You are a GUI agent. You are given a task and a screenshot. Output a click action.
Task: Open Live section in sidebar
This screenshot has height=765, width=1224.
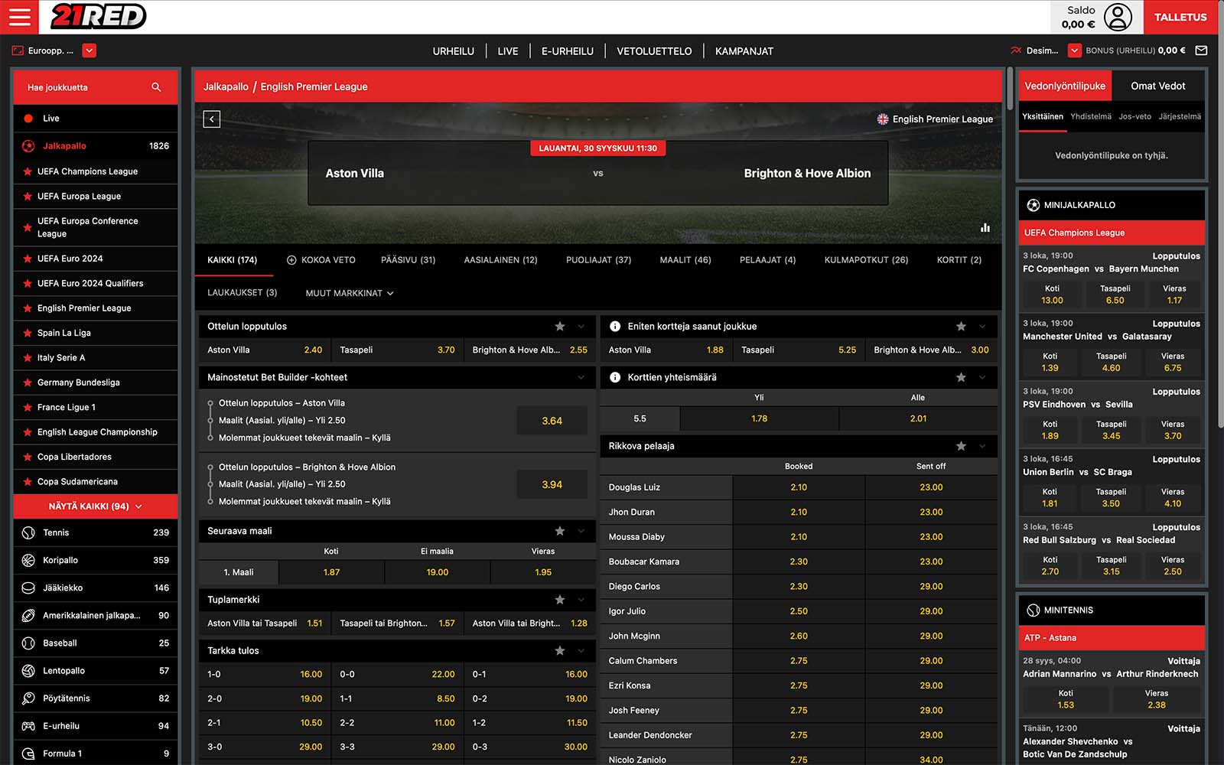(x=50, y=119)
